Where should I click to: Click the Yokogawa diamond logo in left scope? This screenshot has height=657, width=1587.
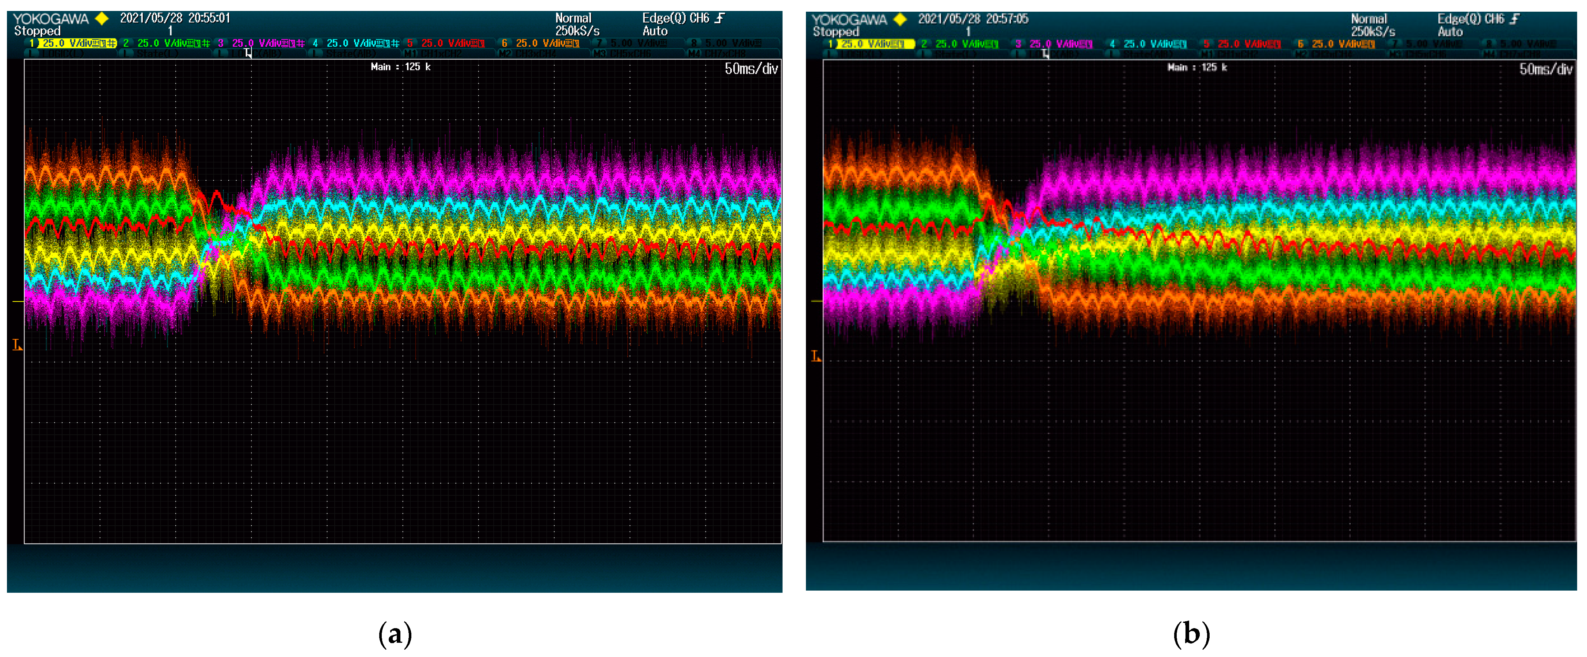click(102, 19)
